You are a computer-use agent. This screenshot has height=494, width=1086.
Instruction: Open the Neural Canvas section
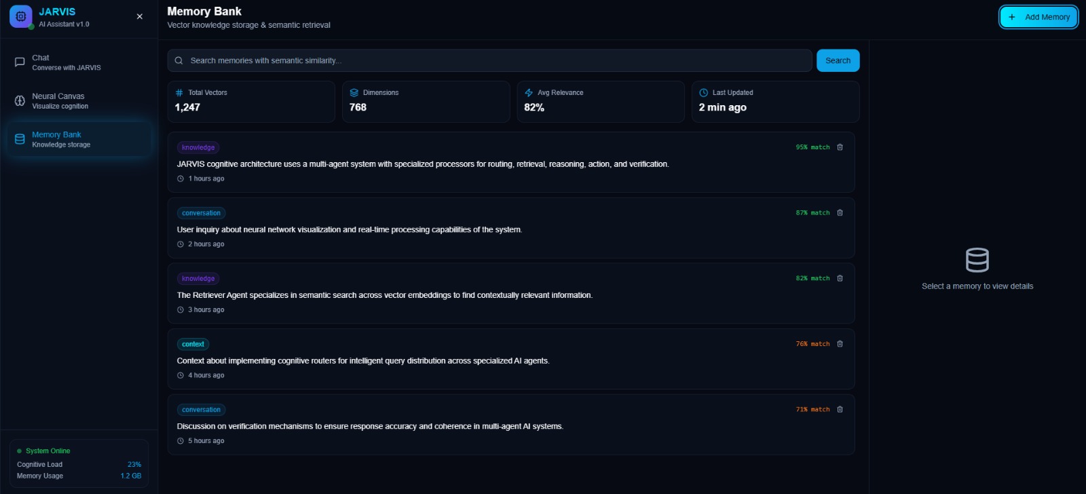click(x=79, y=101)
